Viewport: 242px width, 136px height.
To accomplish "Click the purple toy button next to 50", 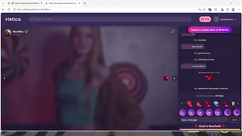I will pos(228,113).
